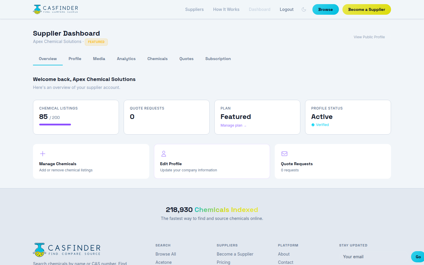Click the Verified checkmark badge

[x=313, y=125]
